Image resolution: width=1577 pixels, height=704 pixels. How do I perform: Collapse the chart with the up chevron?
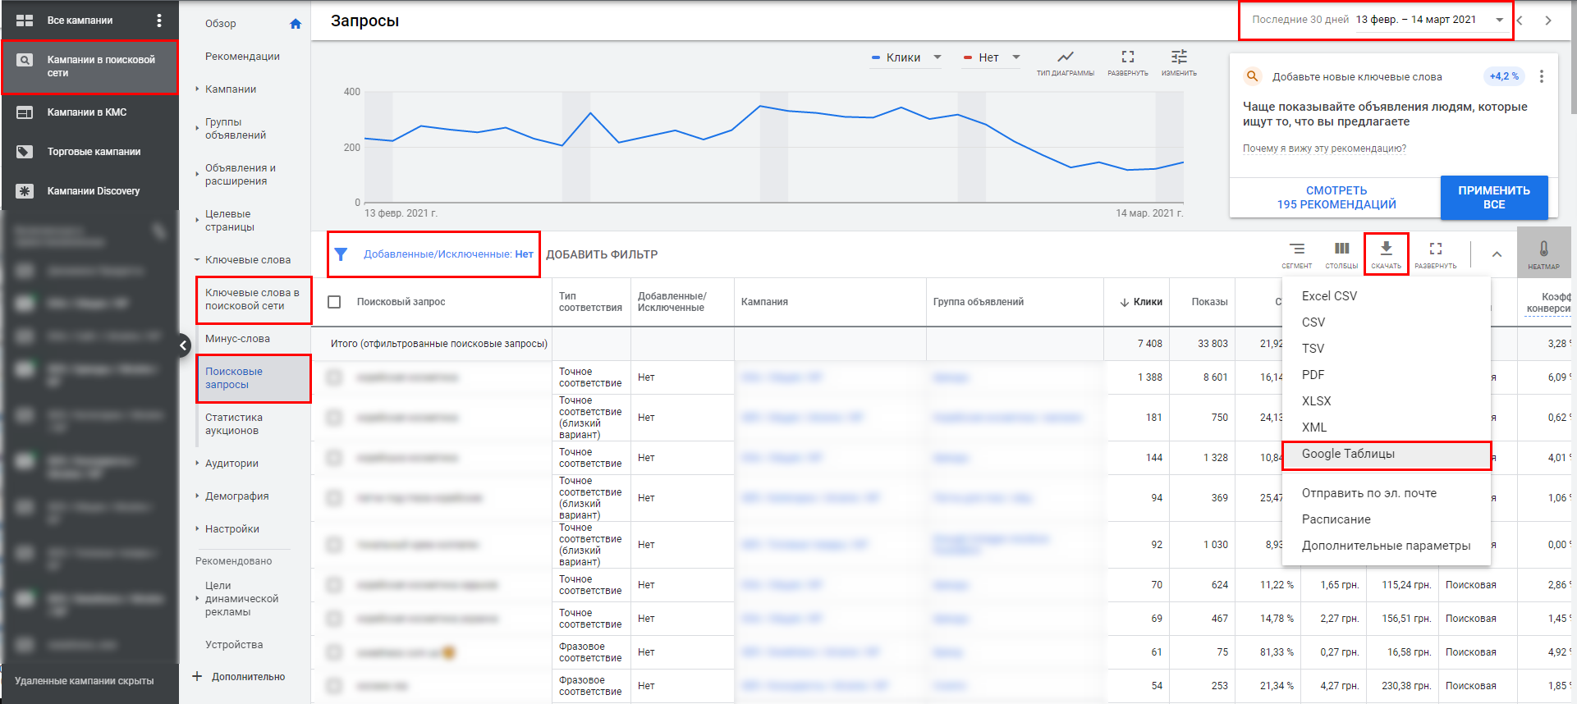click(x=1497, y=254)
